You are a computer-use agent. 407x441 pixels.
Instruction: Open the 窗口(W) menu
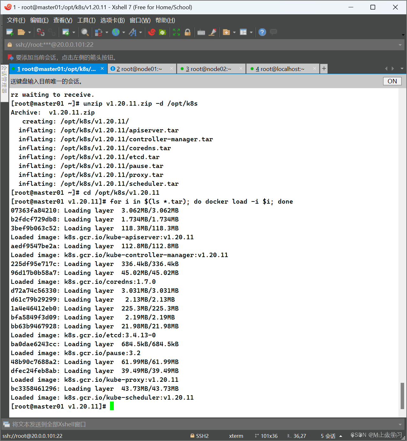coord(140,20)
